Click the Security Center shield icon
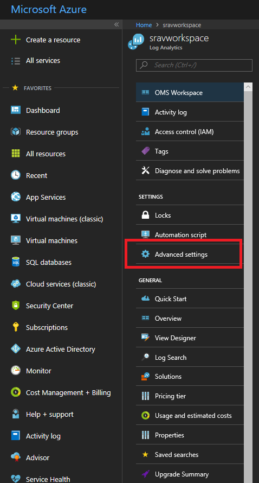This screenshot has width=259, height=483. 15,306
